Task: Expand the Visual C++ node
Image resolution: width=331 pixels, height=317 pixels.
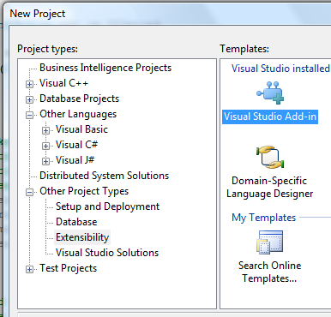Action: (x=29, y=84)
